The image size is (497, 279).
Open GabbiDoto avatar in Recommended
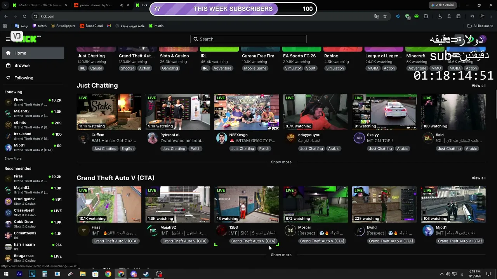click(x=8, y=224)
